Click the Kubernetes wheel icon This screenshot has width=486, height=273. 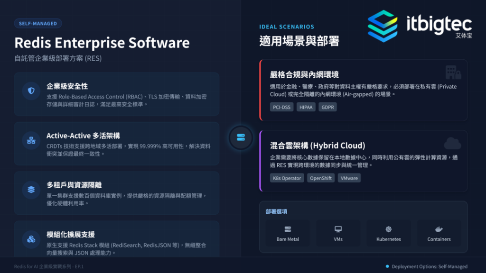(x=389, y=229)
